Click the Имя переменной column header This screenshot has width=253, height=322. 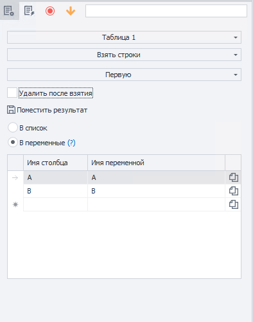(x=156, y=163)
